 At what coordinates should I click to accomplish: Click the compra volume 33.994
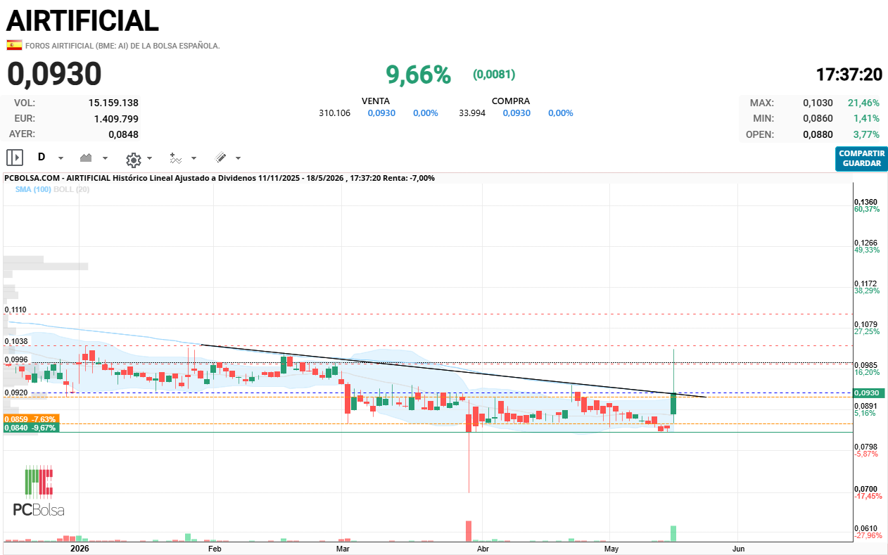472,113
